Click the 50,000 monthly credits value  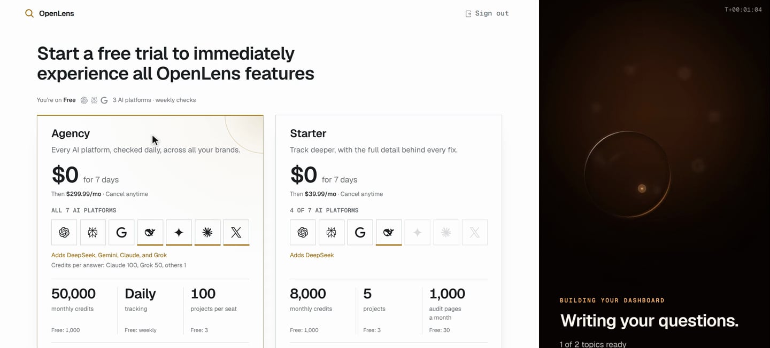[x=73, y=294]
